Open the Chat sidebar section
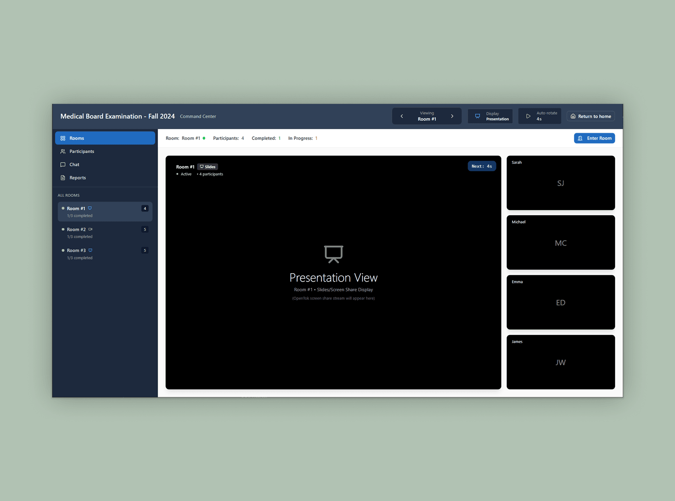The image size is (675, 501). coord(105,164)
